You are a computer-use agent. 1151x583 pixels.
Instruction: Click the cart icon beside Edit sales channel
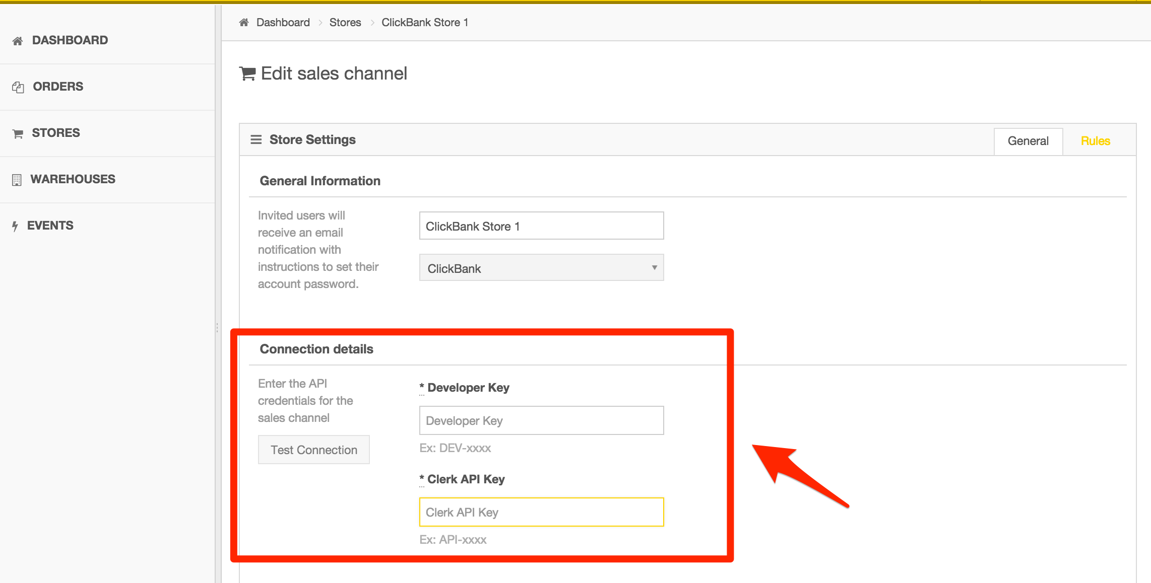coord(247,74)
